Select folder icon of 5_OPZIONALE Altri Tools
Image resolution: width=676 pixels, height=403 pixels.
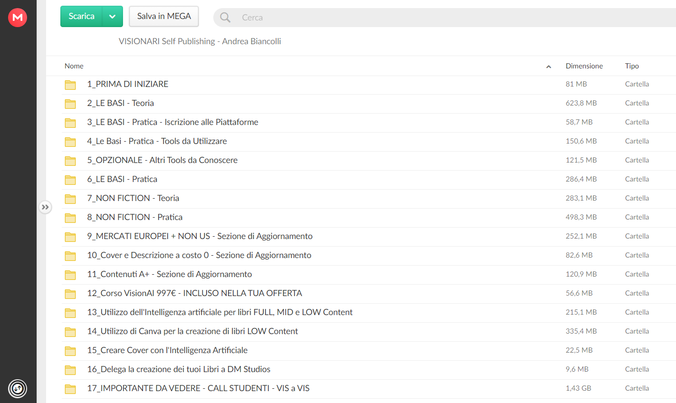click(70, 161)
